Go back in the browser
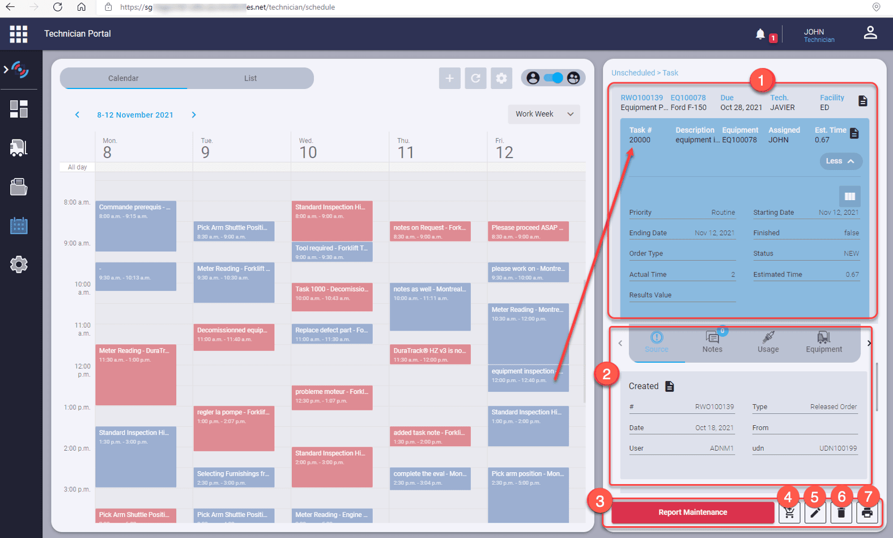893x538 pixels. (x=10, y=7)
